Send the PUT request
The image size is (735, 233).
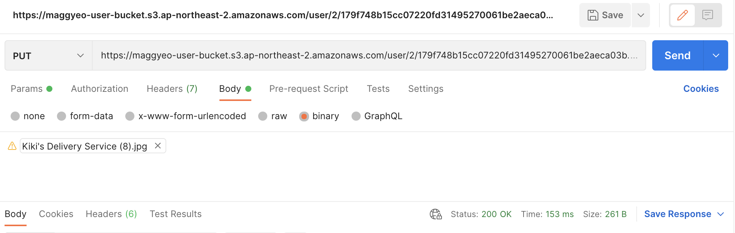tap(677, 56)
